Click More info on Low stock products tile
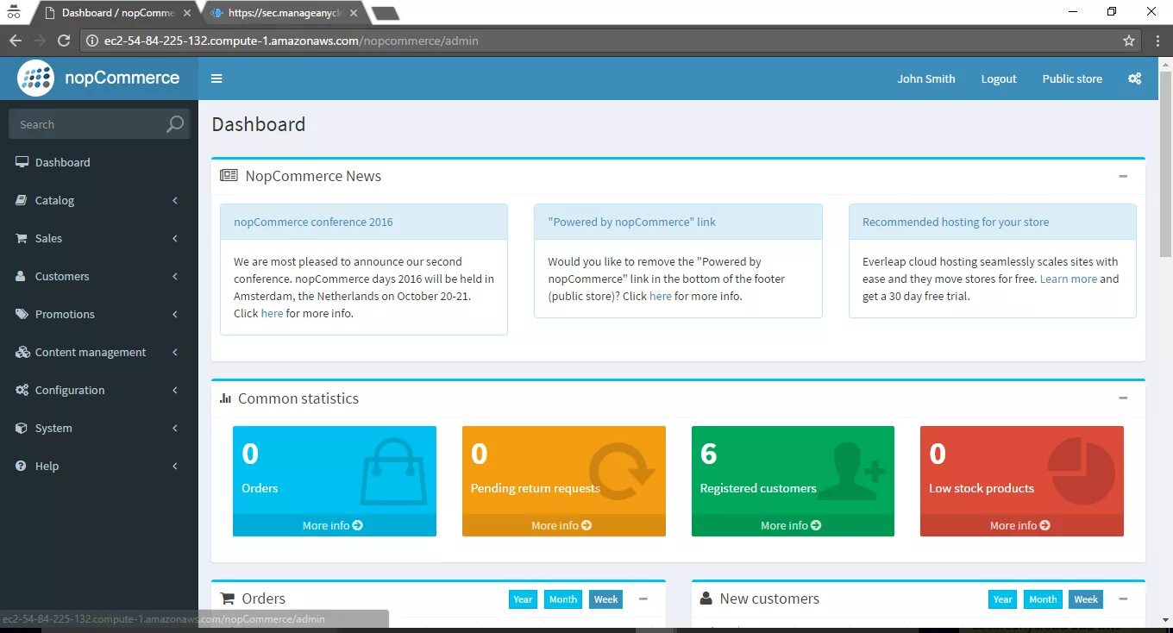The image size is (1173, 633). (1021, 525)
